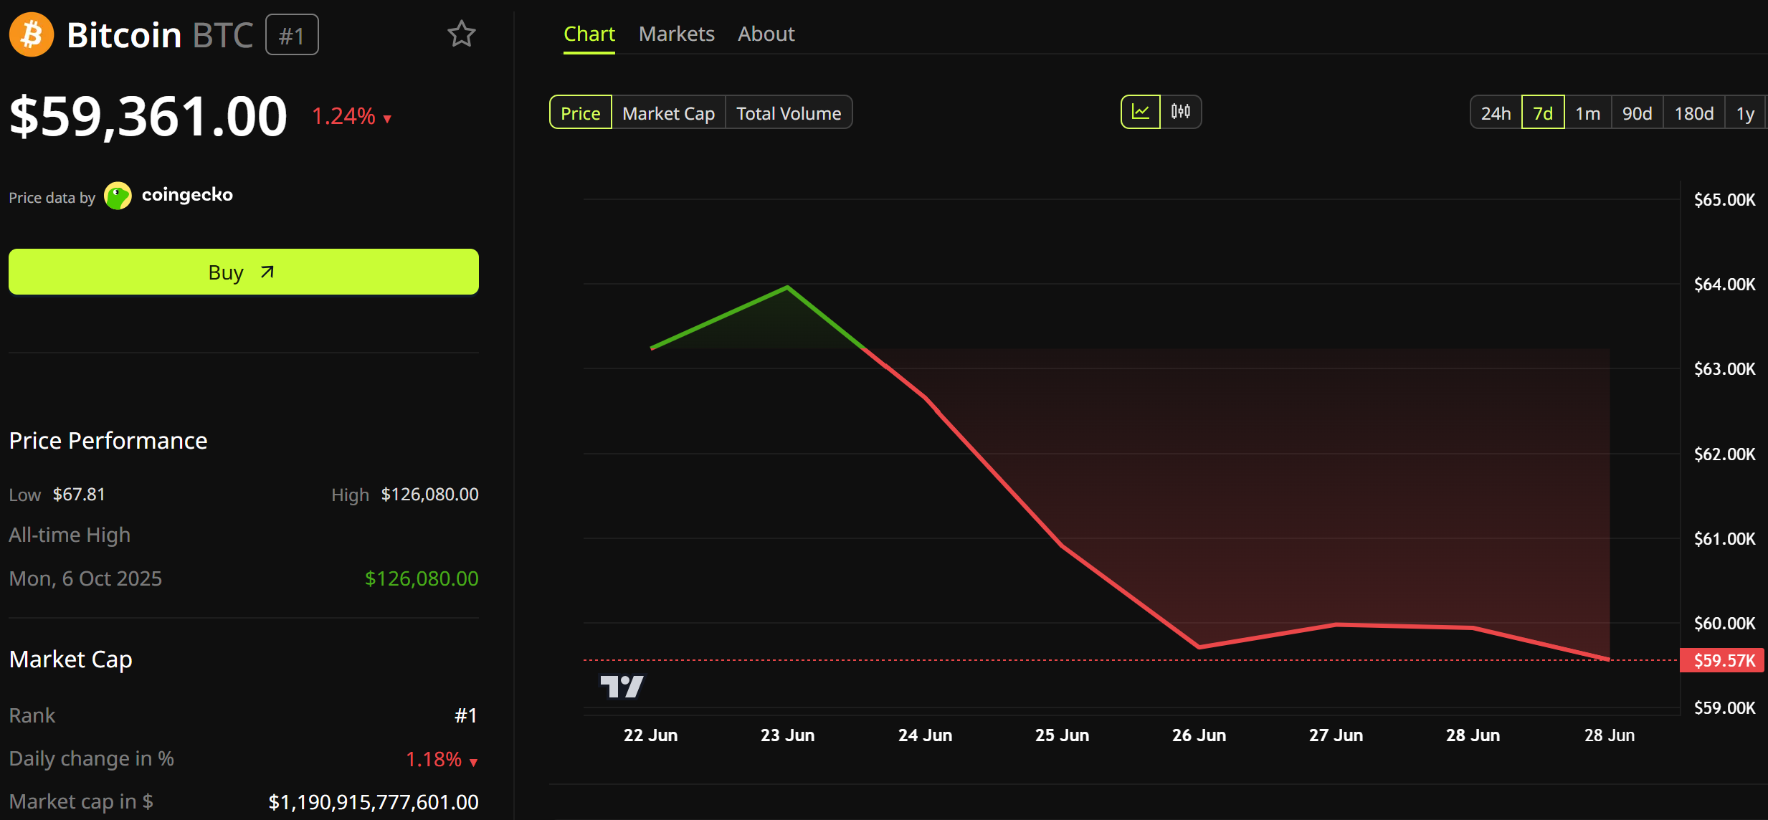
Task: Click the 26 Jun low point on the chart
Action: (1199, 647)
